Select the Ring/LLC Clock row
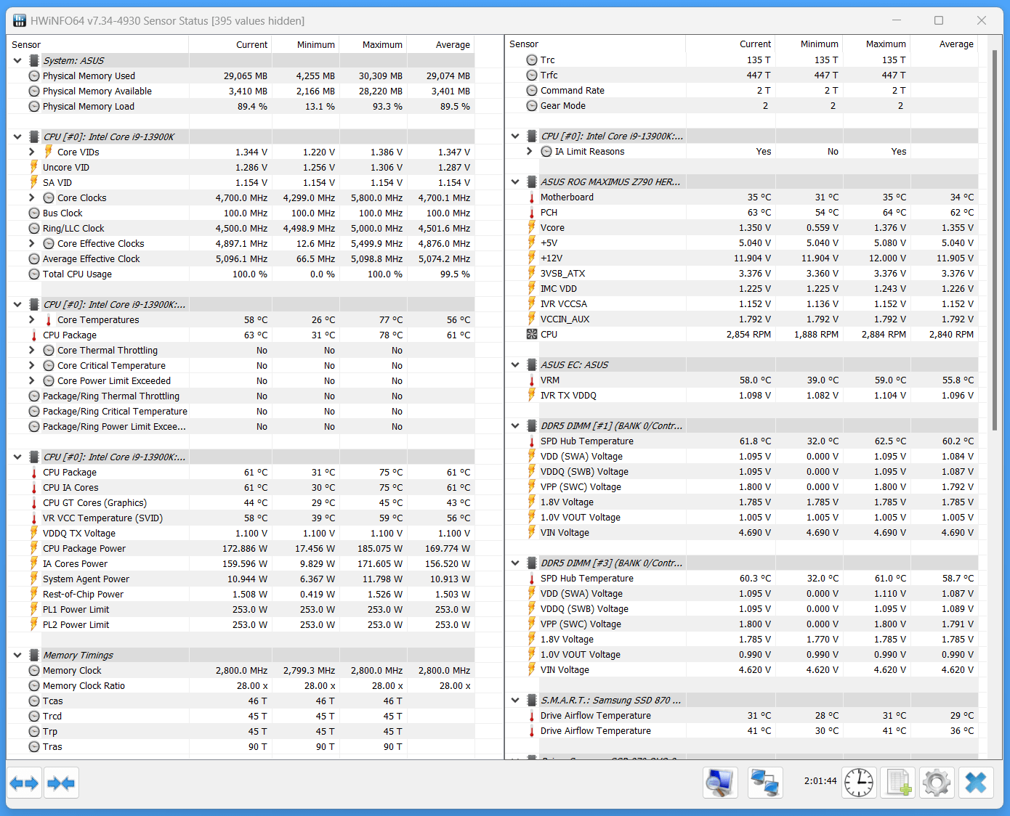 (x=241, y=229)
